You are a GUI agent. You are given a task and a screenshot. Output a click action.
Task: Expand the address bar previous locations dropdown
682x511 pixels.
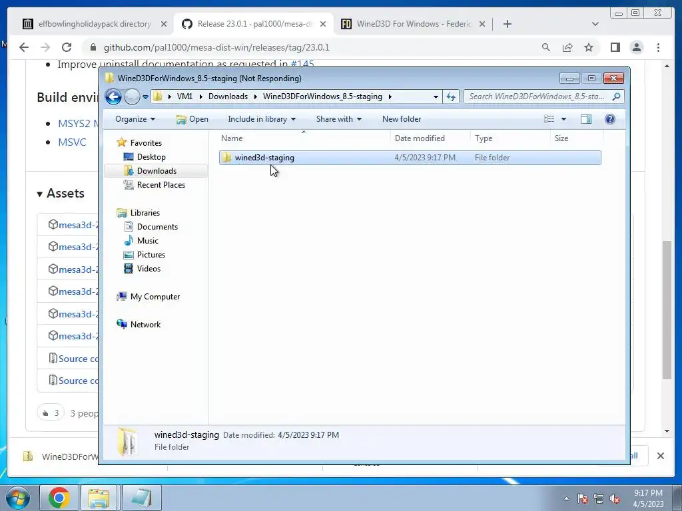click(436, 96)
